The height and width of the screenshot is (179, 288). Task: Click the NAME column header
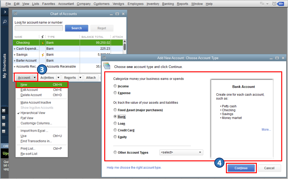(18, 37)
